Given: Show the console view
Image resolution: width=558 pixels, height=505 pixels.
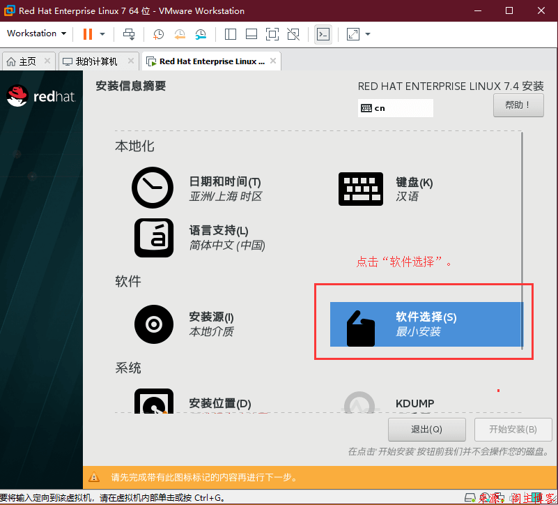Looking at the screenshot, I should 323,34.
